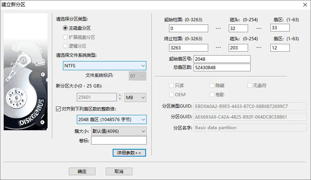311x180 pixels.
Task: Close the 建立新分区 dialog
Action: pyautogui.click(x=305, y=5)
